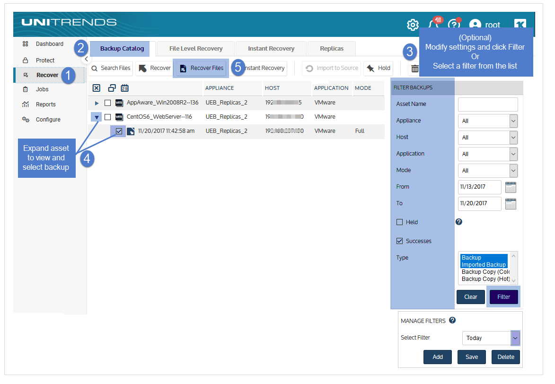Sort by the HOST column header
Screen dimensions: 555x384
(x=272, y=88)
